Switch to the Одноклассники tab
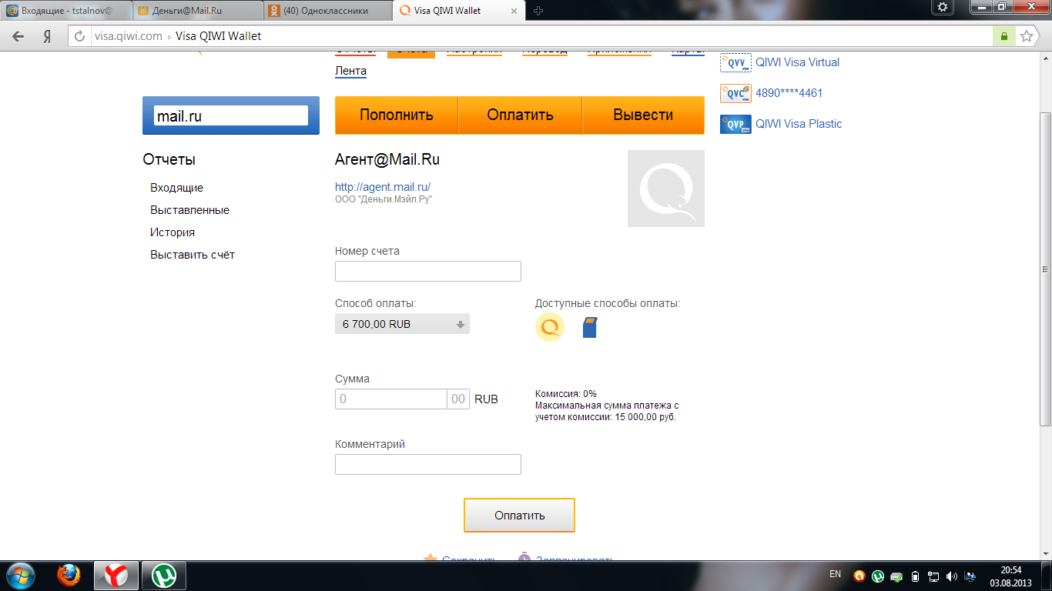 (x=329, y=11)
